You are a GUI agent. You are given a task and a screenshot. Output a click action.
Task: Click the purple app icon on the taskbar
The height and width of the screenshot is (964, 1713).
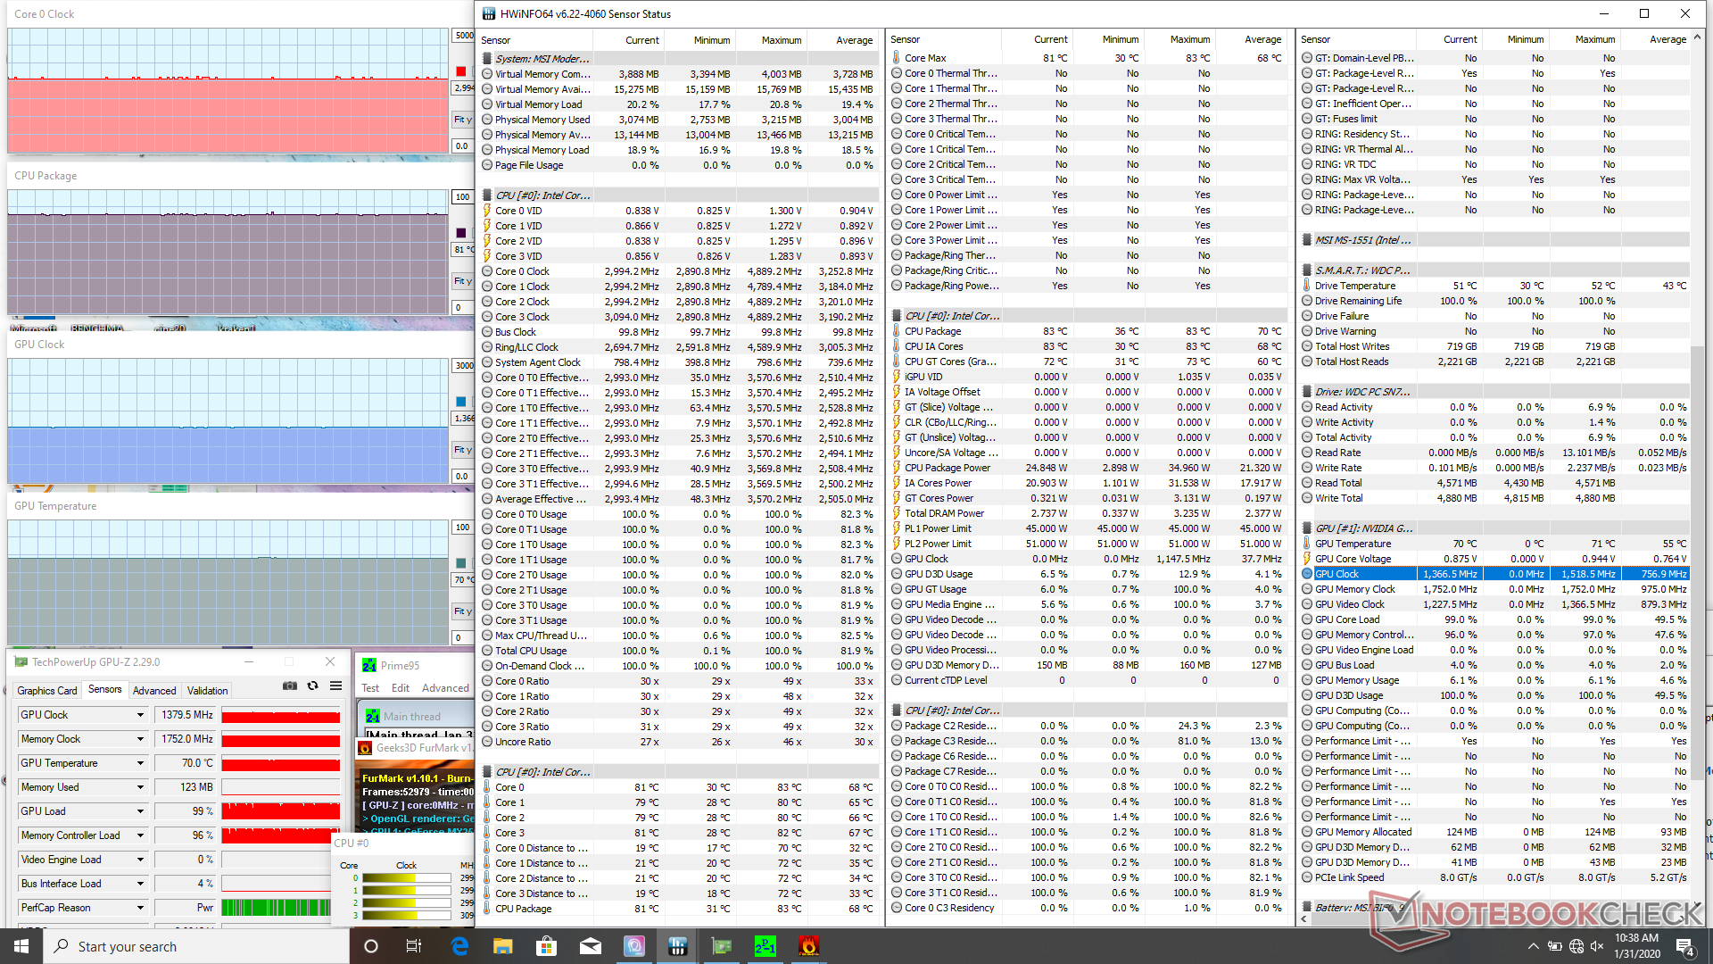click(x=633, y=946)
